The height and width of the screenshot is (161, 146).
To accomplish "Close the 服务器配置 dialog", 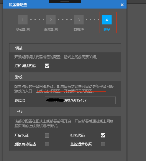I will 122,5.
